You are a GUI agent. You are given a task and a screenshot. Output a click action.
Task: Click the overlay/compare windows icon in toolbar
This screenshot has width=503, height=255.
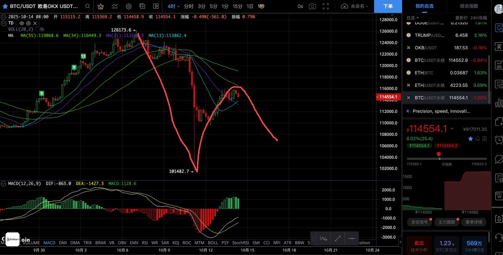pos(142,7)
